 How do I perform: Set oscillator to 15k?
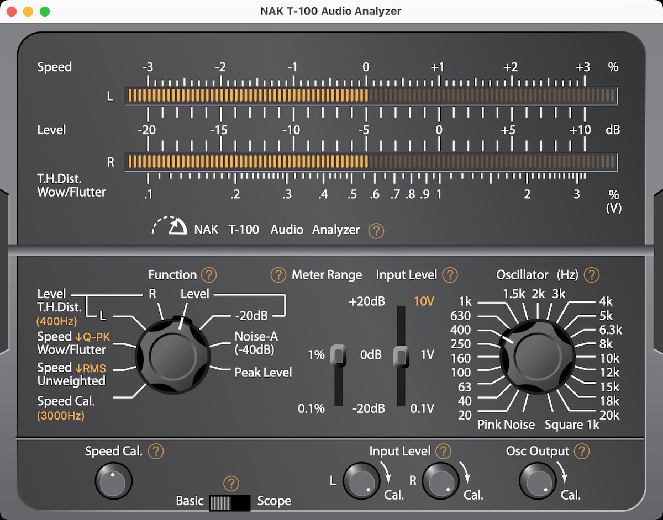point(610,387)
